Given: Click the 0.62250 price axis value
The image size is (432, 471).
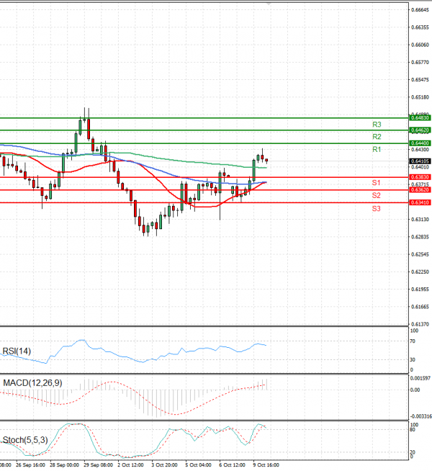Looking at the screenshot, I should click(420, 272).
